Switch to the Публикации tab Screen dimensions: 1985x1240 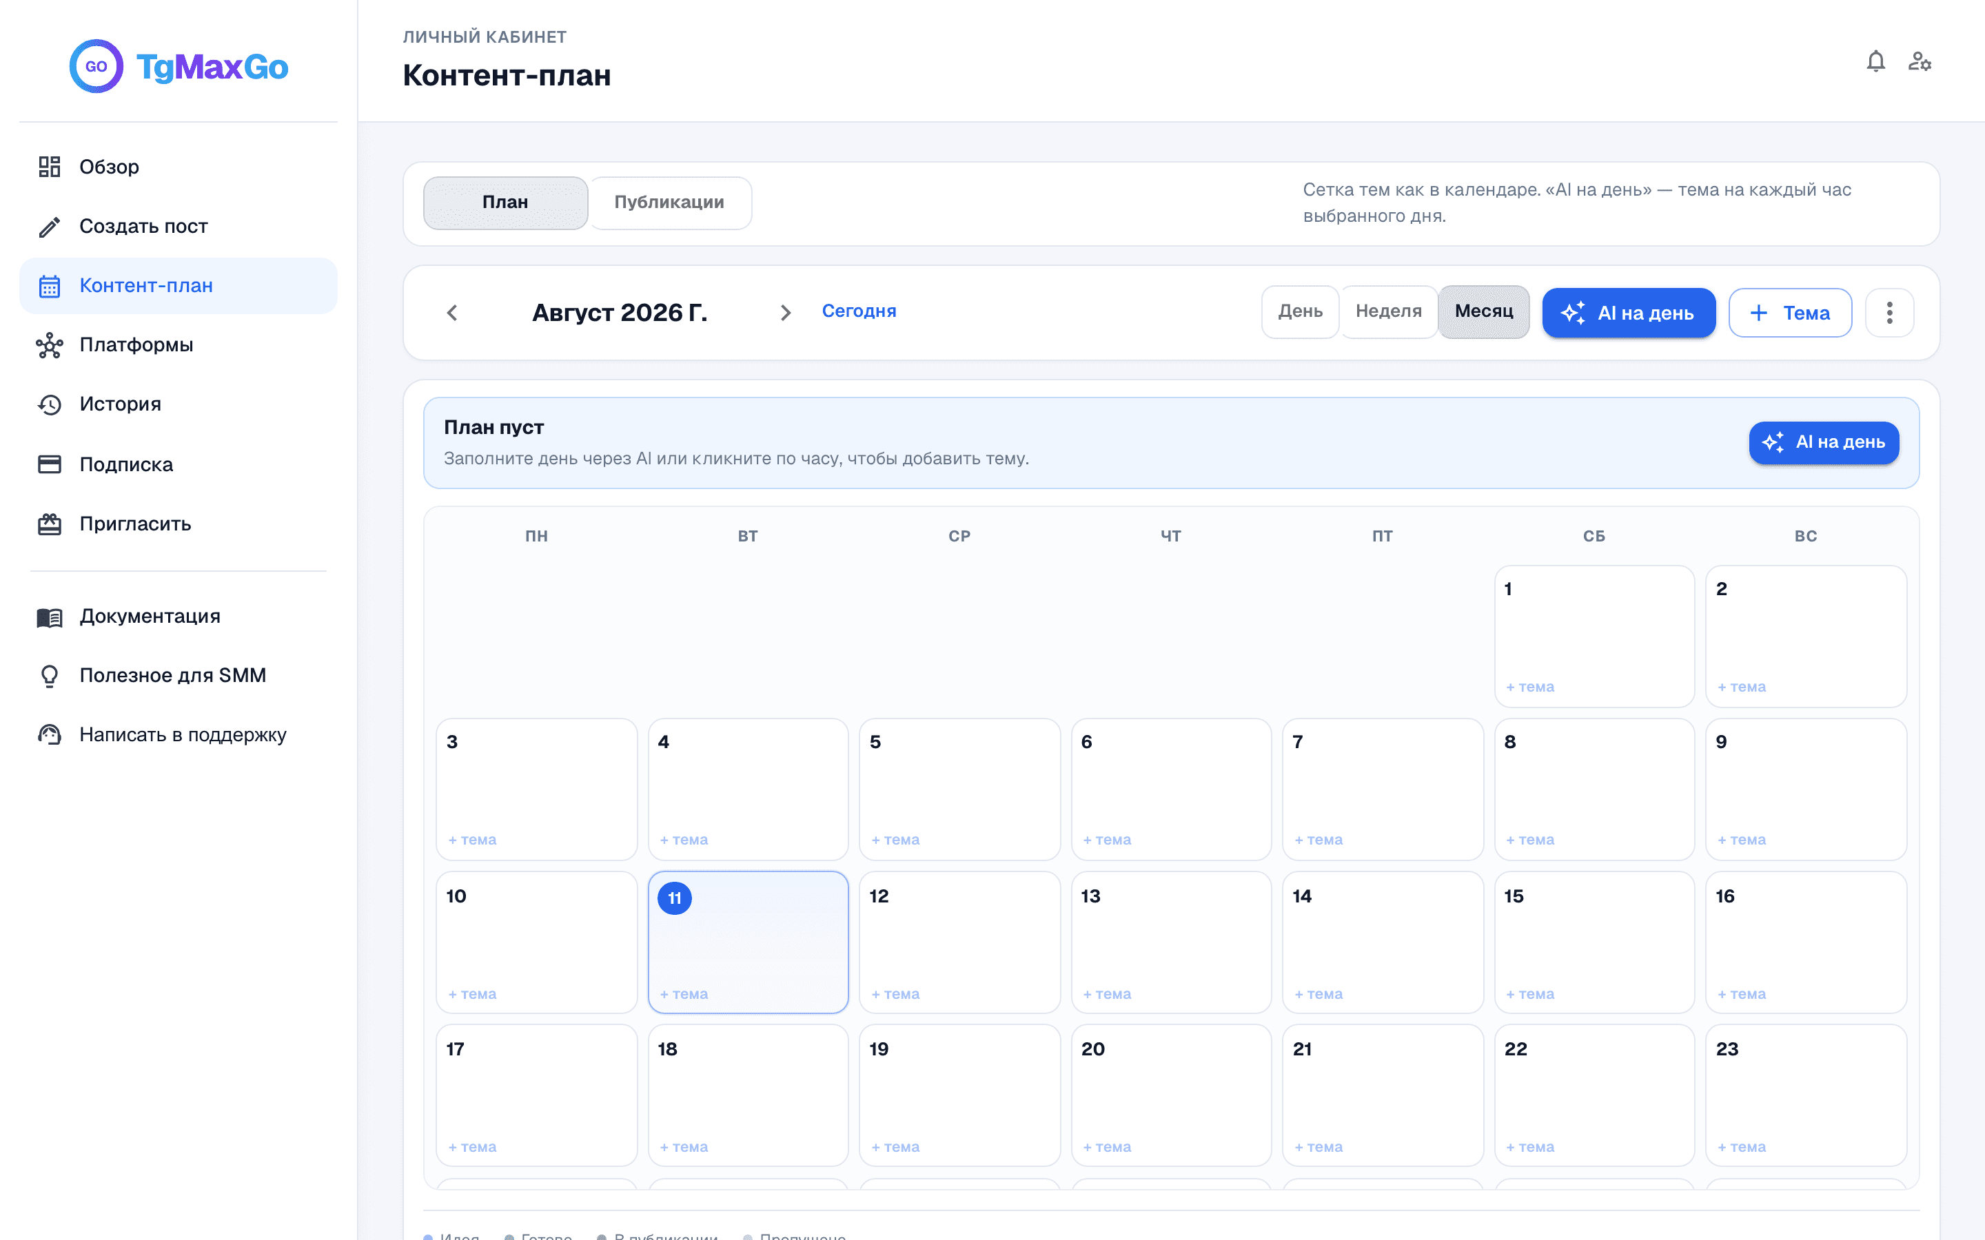(x=669, y=203)
